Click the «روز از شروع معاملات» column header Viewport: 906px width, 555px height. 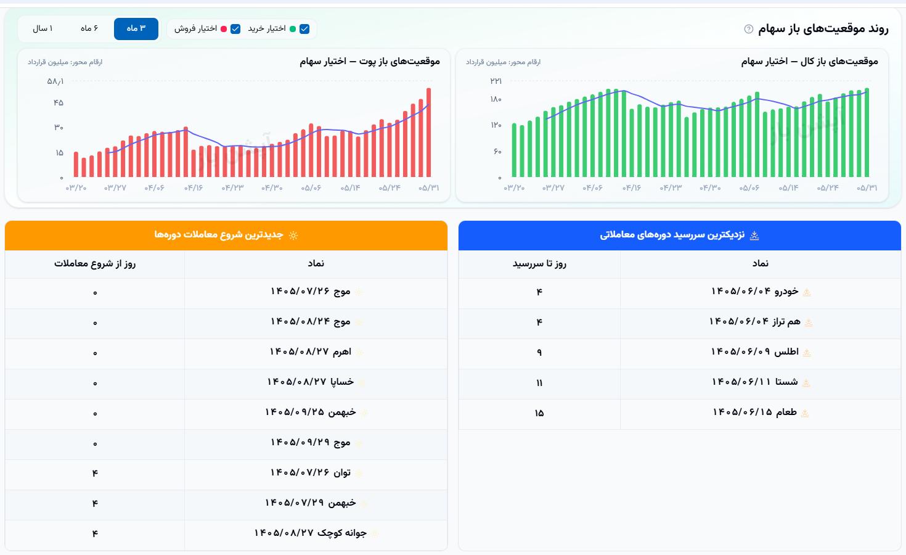95,264
